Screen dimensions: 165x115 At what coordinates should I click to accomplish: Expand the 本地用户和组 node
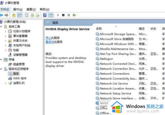(5, 45)
